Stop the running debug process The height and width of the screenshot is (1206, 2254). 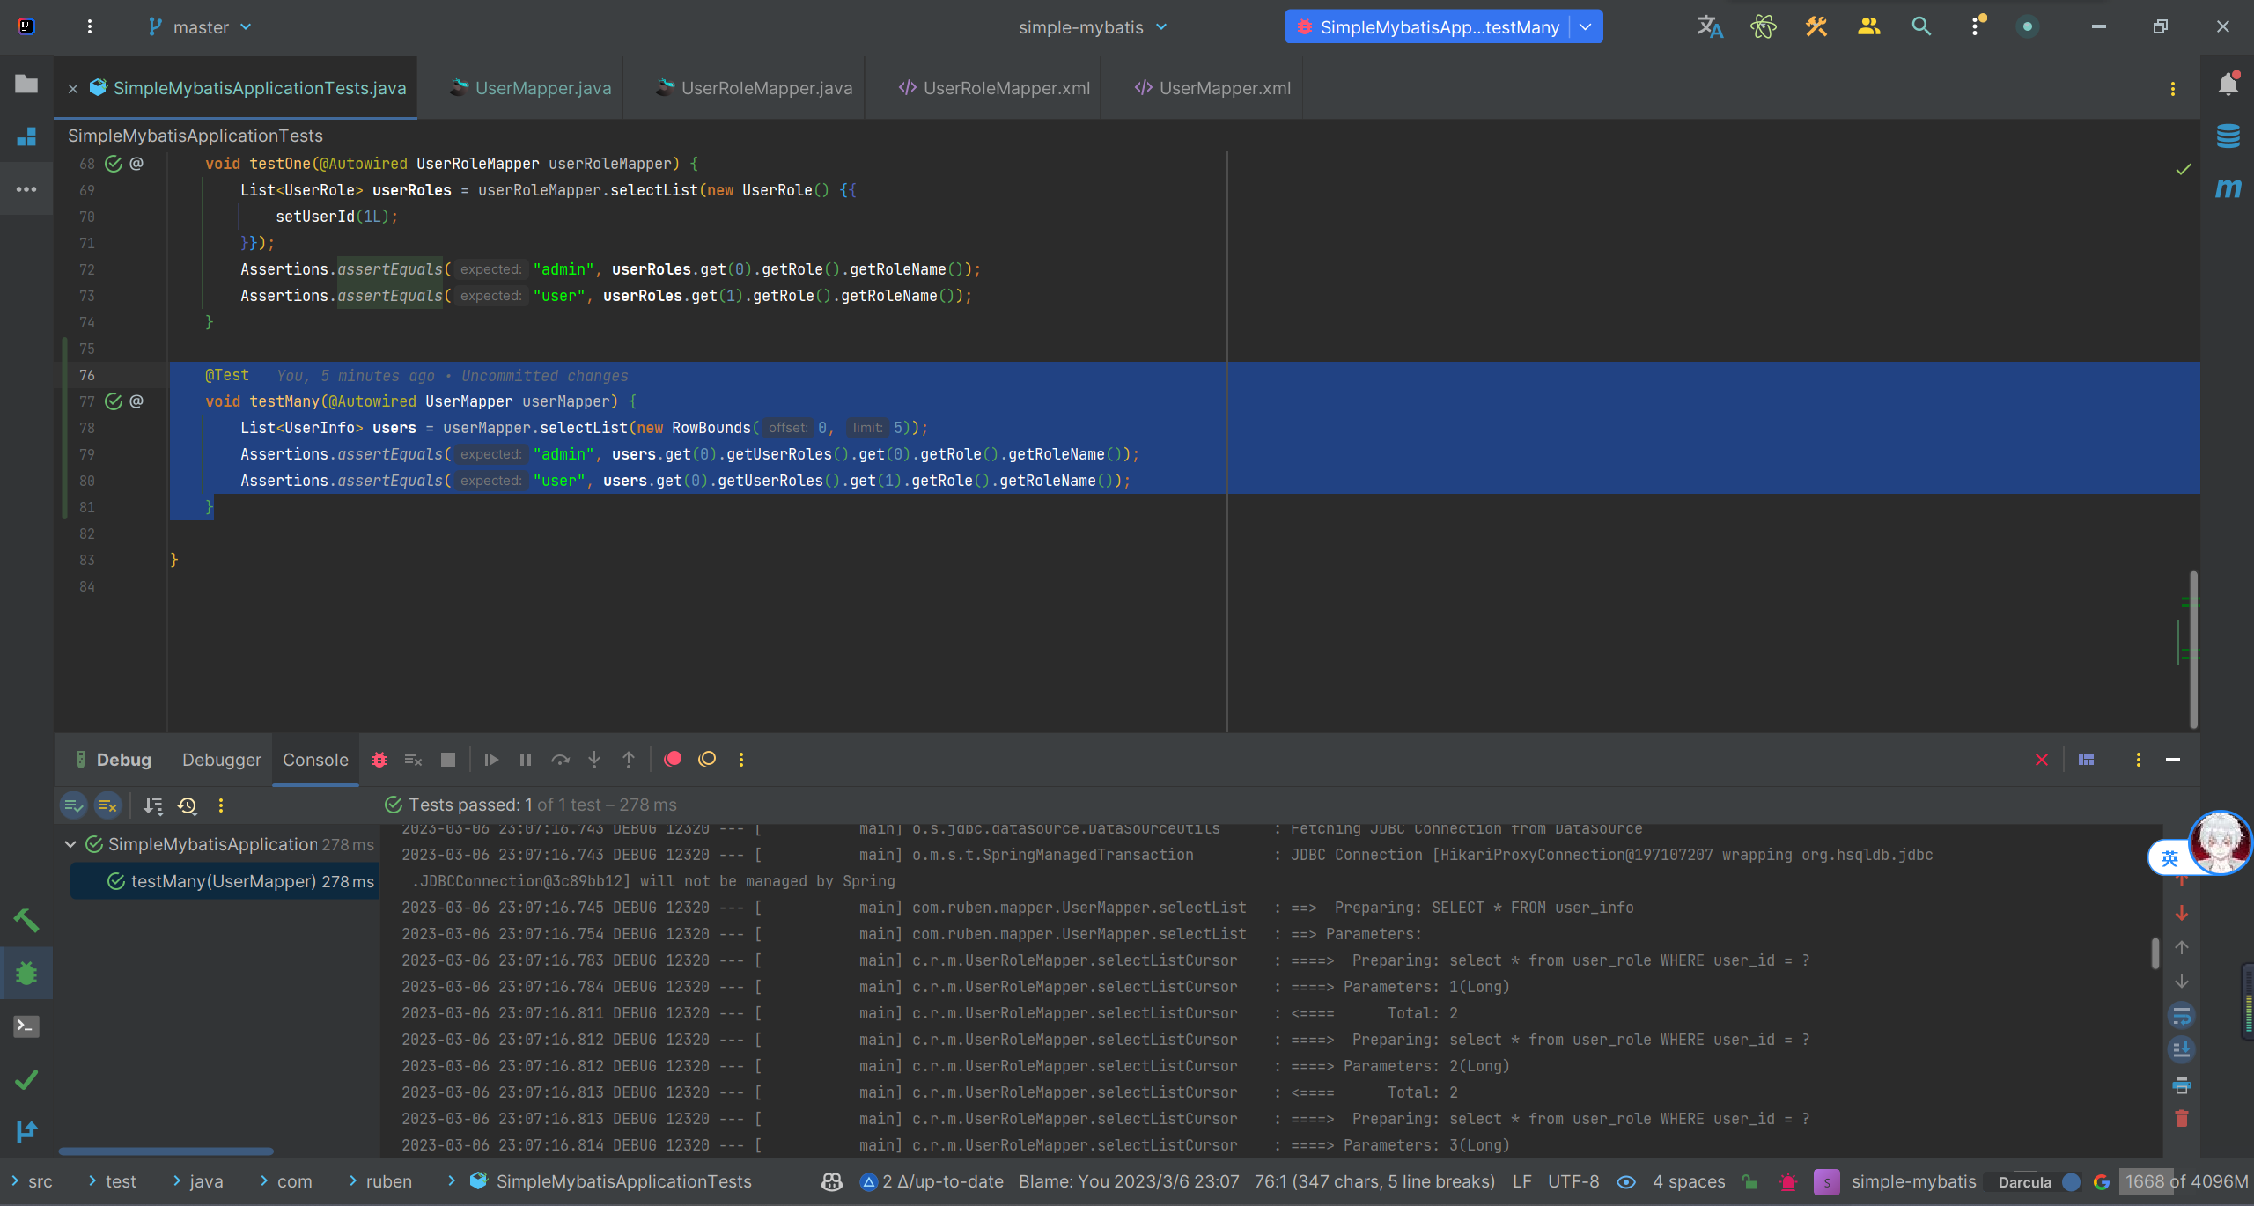(x=448, y=760)
